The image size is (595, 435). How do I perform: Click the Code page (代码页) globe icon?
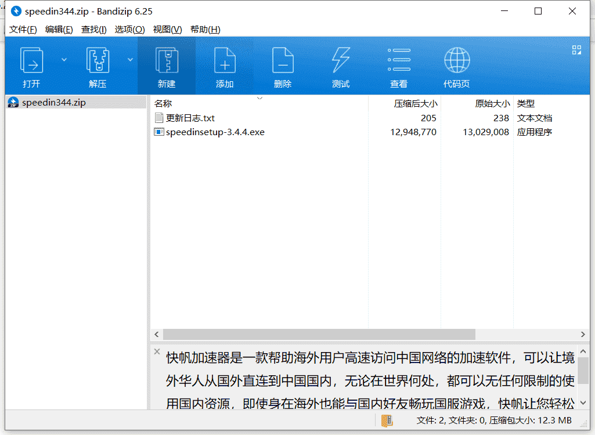click(457, 60)
